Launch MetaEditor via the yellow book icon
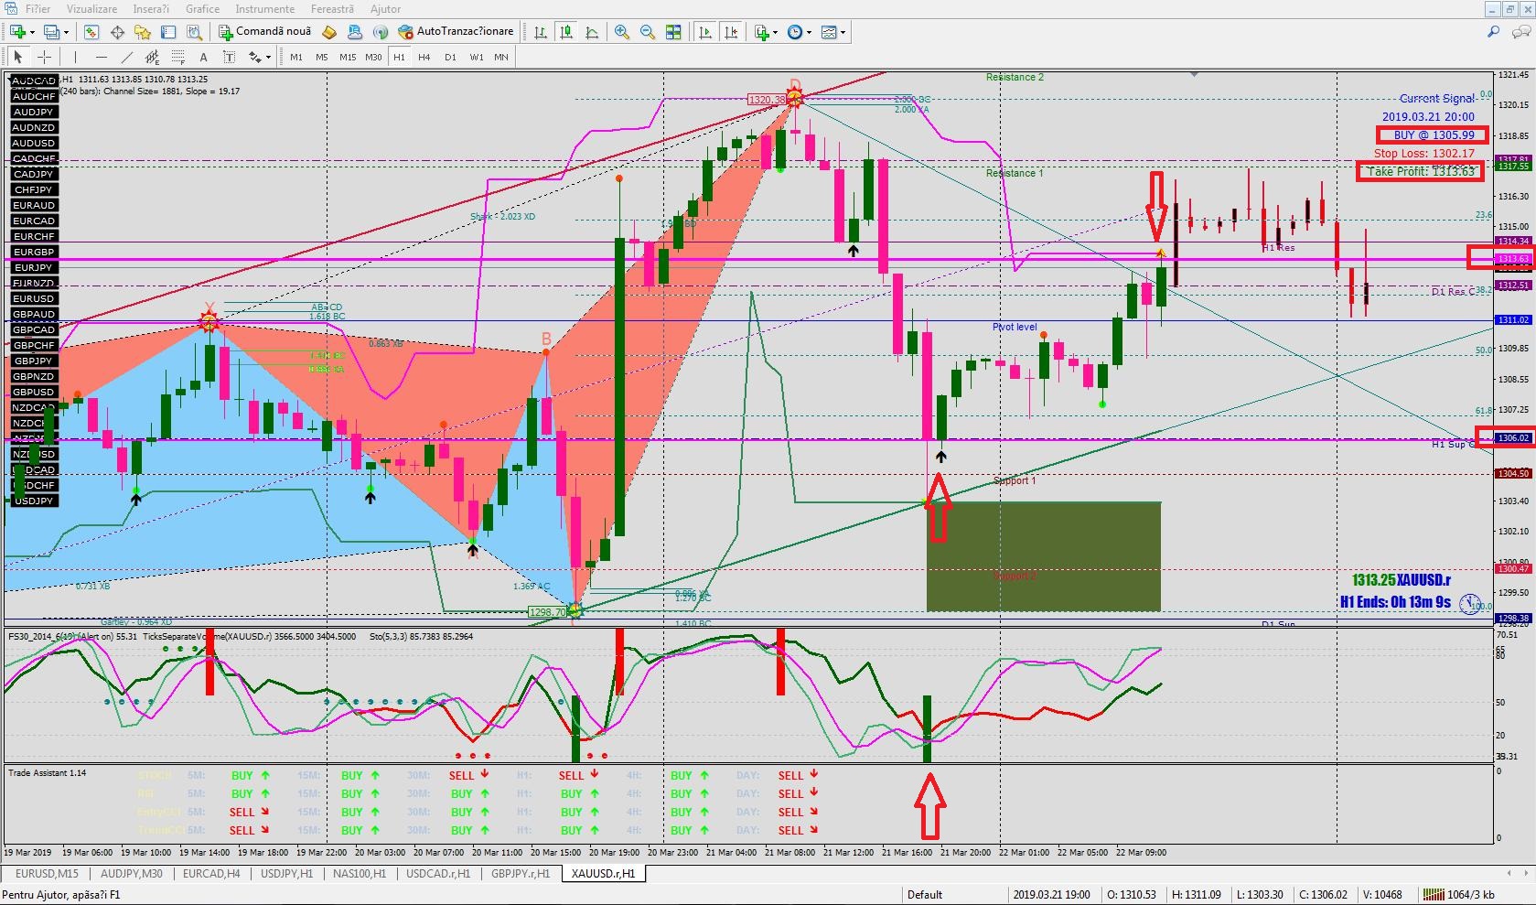Viewport: 1536px width, 905px height. tap(329, 32)
